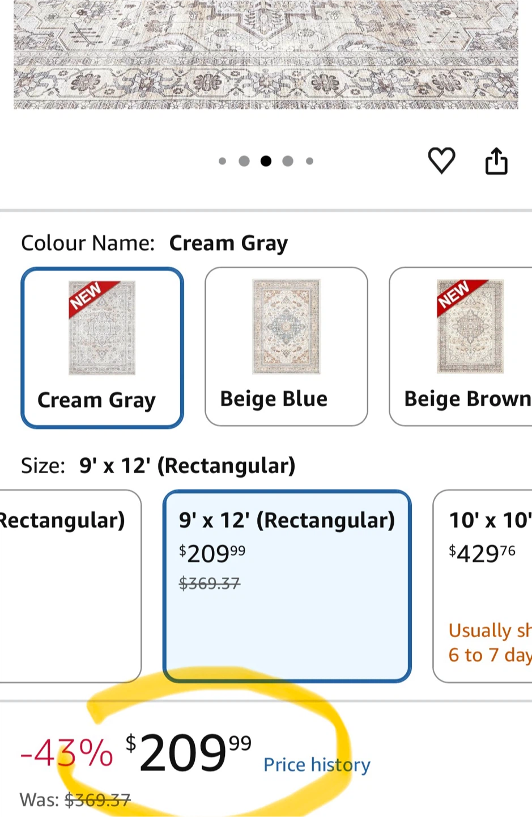Select the first carousel dot
Viewport: 532px width, 817px height.
click(x=222, y=161)
